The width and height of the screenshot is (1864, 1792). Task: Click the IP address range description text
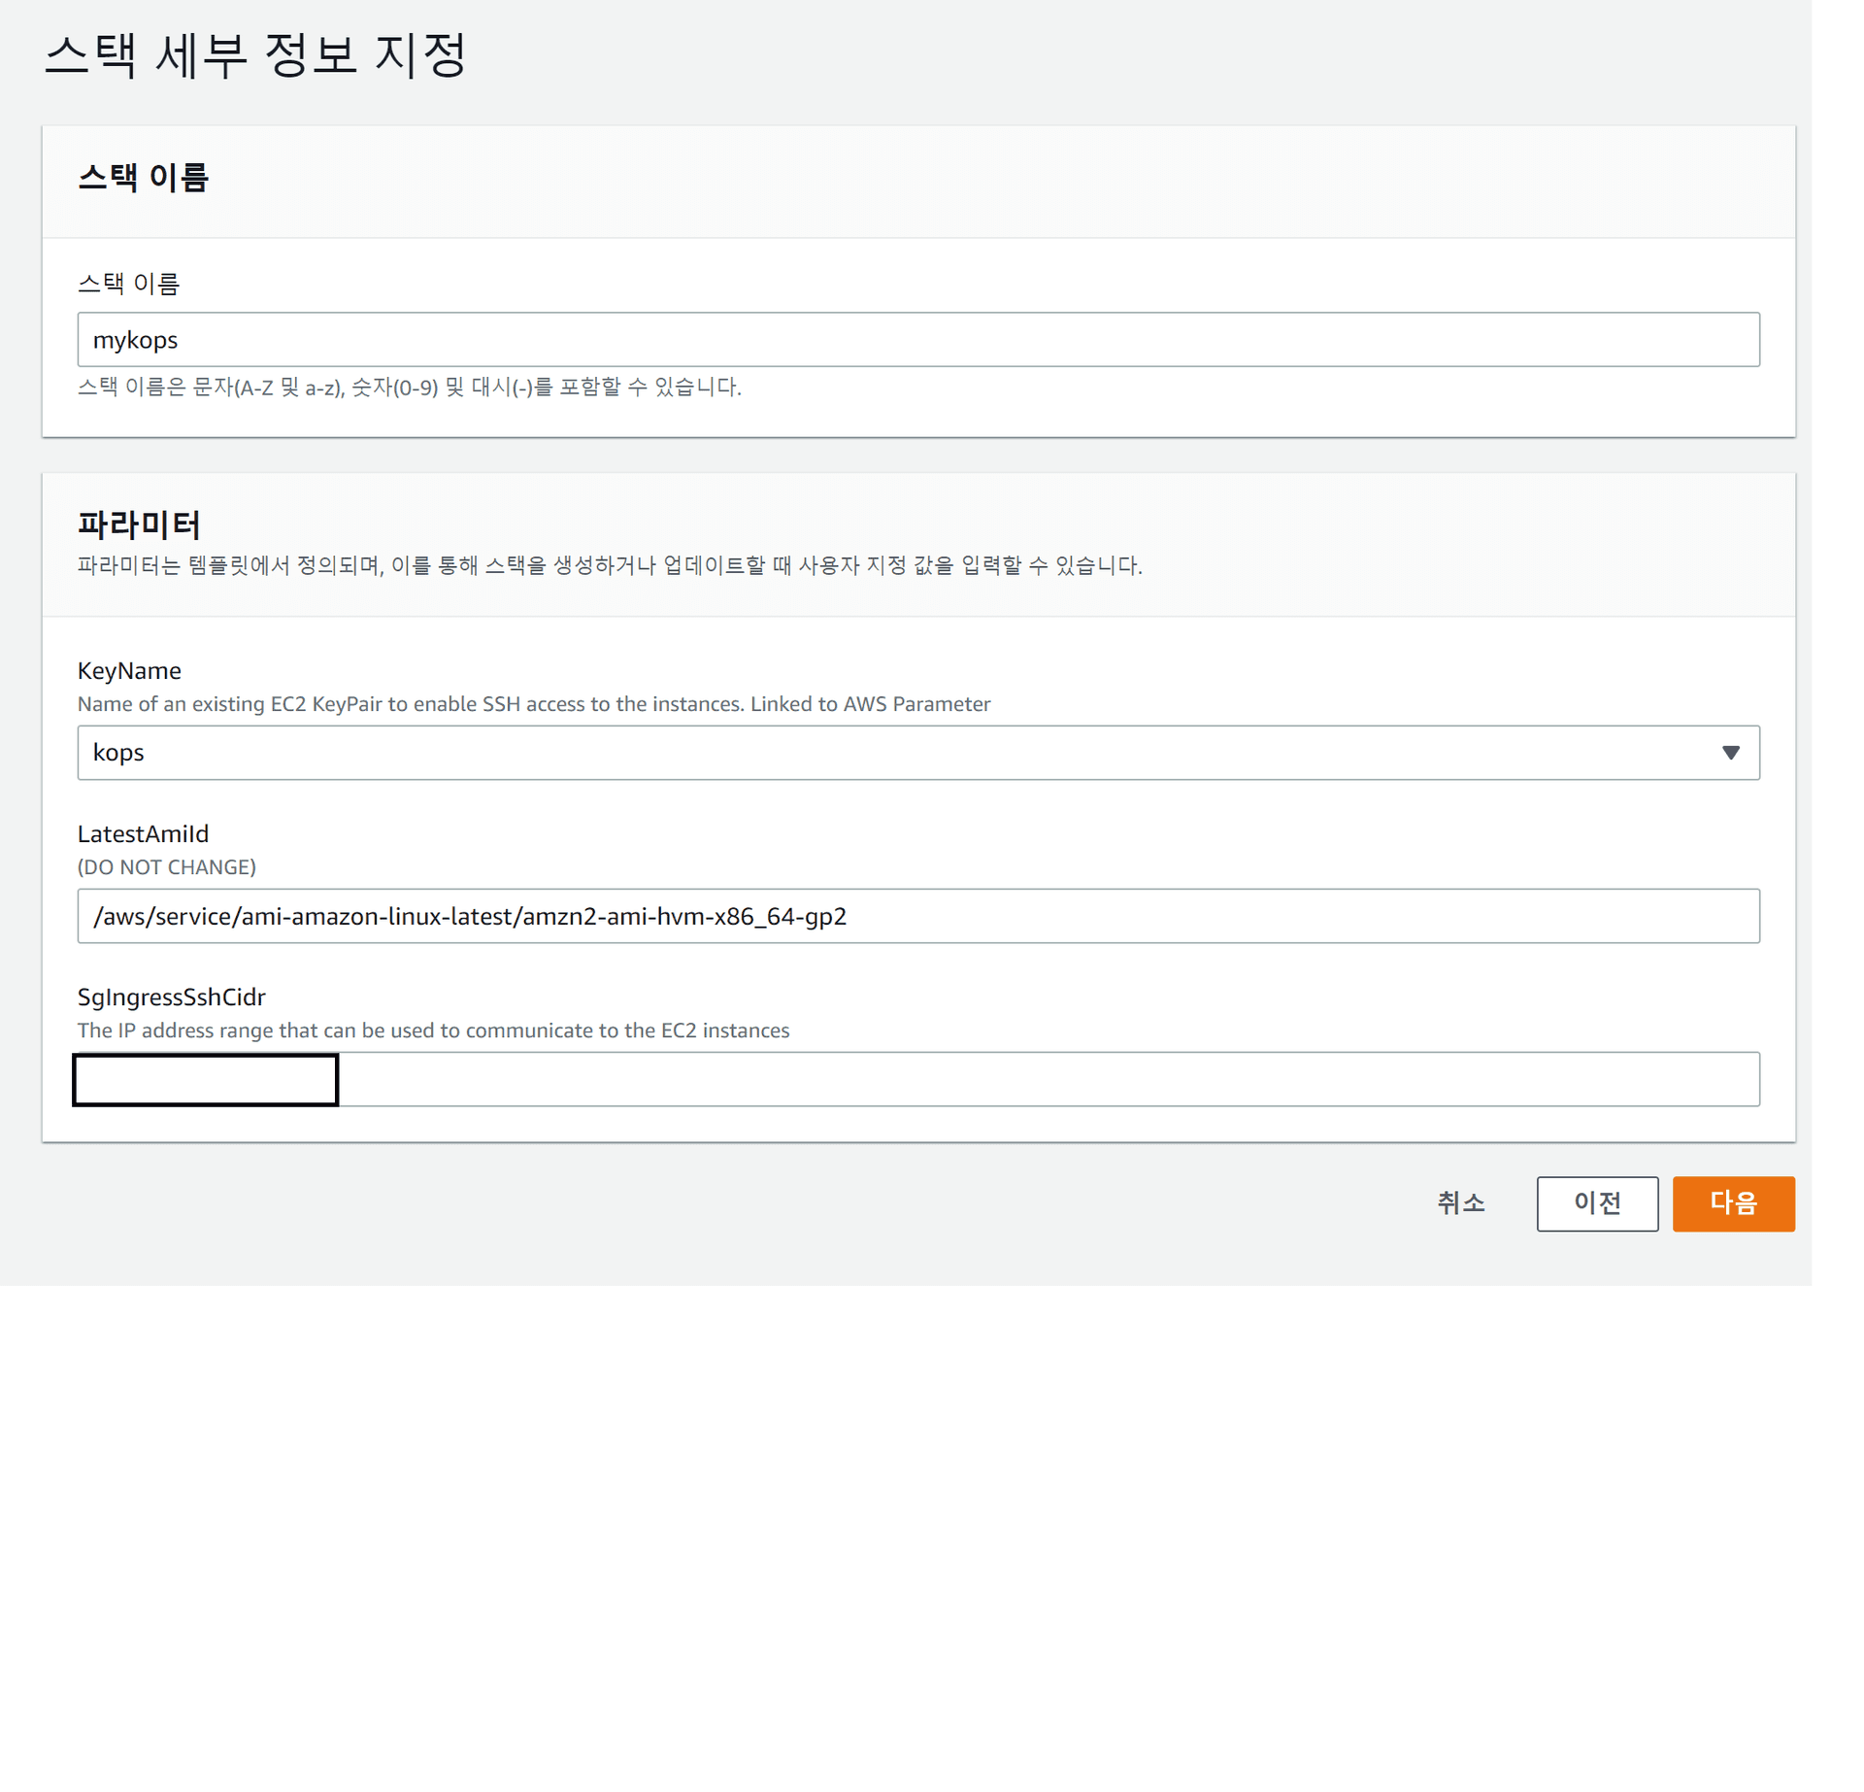[433, 1030]
